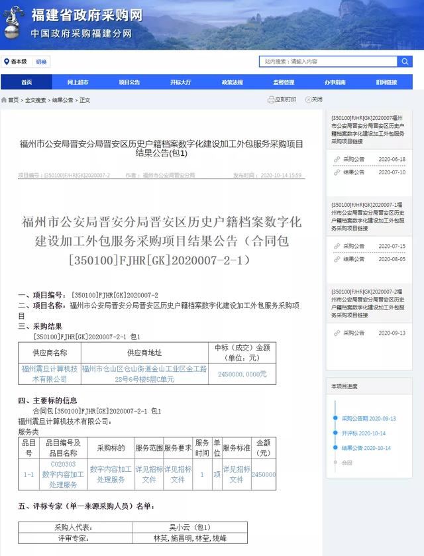Click 首页 in the breadcrumb
The image size is (424, 556).
click(x=13, y=100)
